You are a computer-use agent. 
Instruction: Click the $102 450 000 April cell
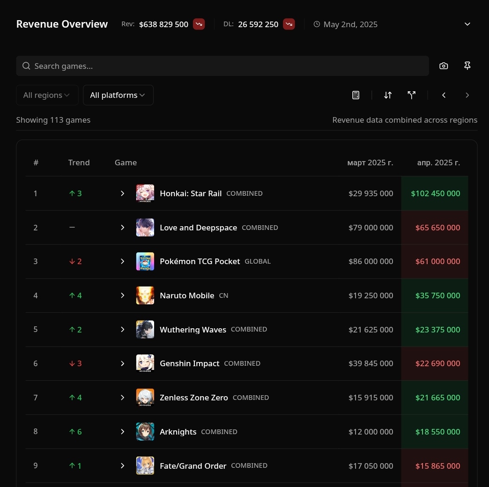(435, 193)
